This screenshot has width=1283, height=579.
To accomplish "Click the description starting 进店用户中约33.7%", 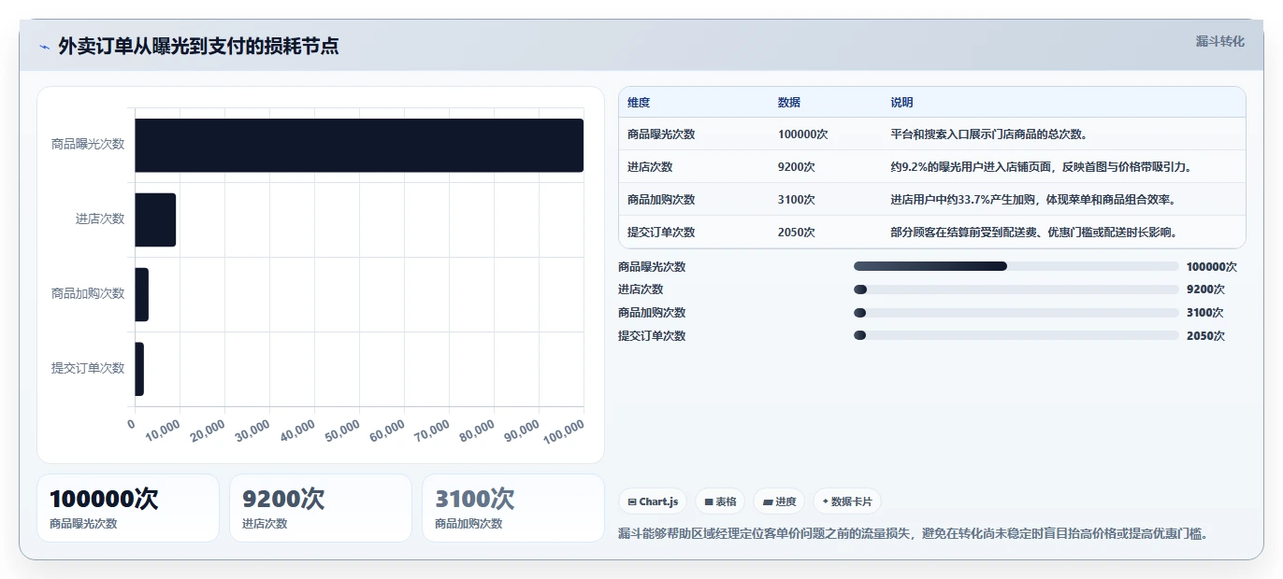I will pos(1033,200).
